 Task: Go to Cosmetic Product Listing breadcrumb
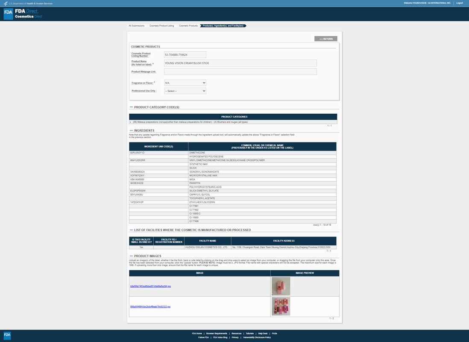161,26
